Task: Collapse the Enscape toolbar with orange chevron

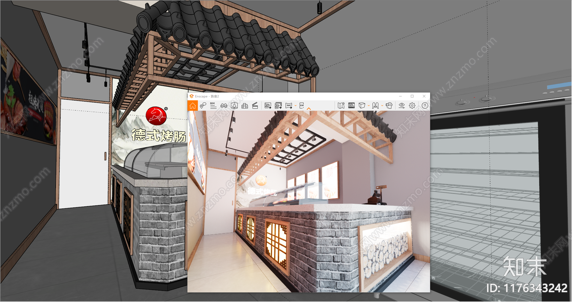Action: [x=309, y=108]
